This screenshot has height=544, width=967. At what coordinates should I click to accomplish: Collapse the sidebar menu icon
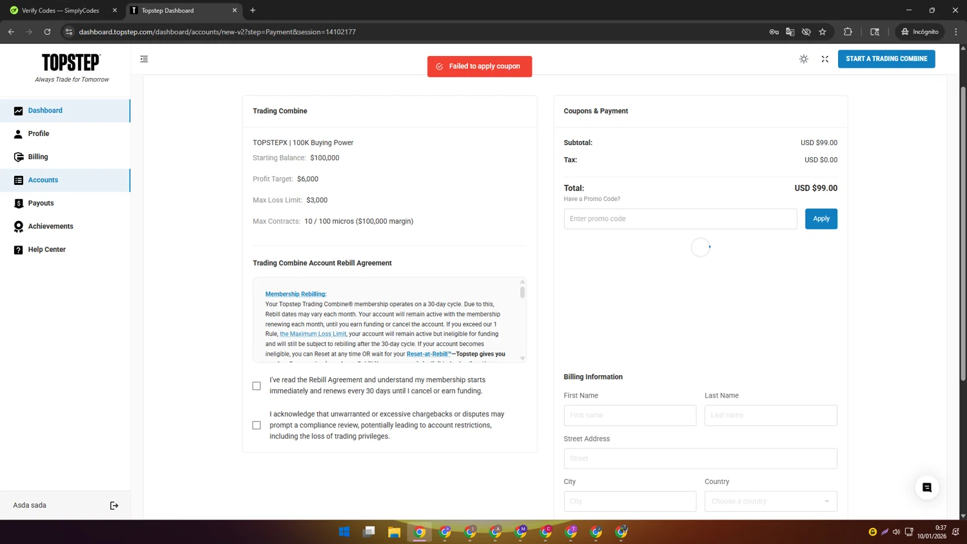tap(144, 59)
